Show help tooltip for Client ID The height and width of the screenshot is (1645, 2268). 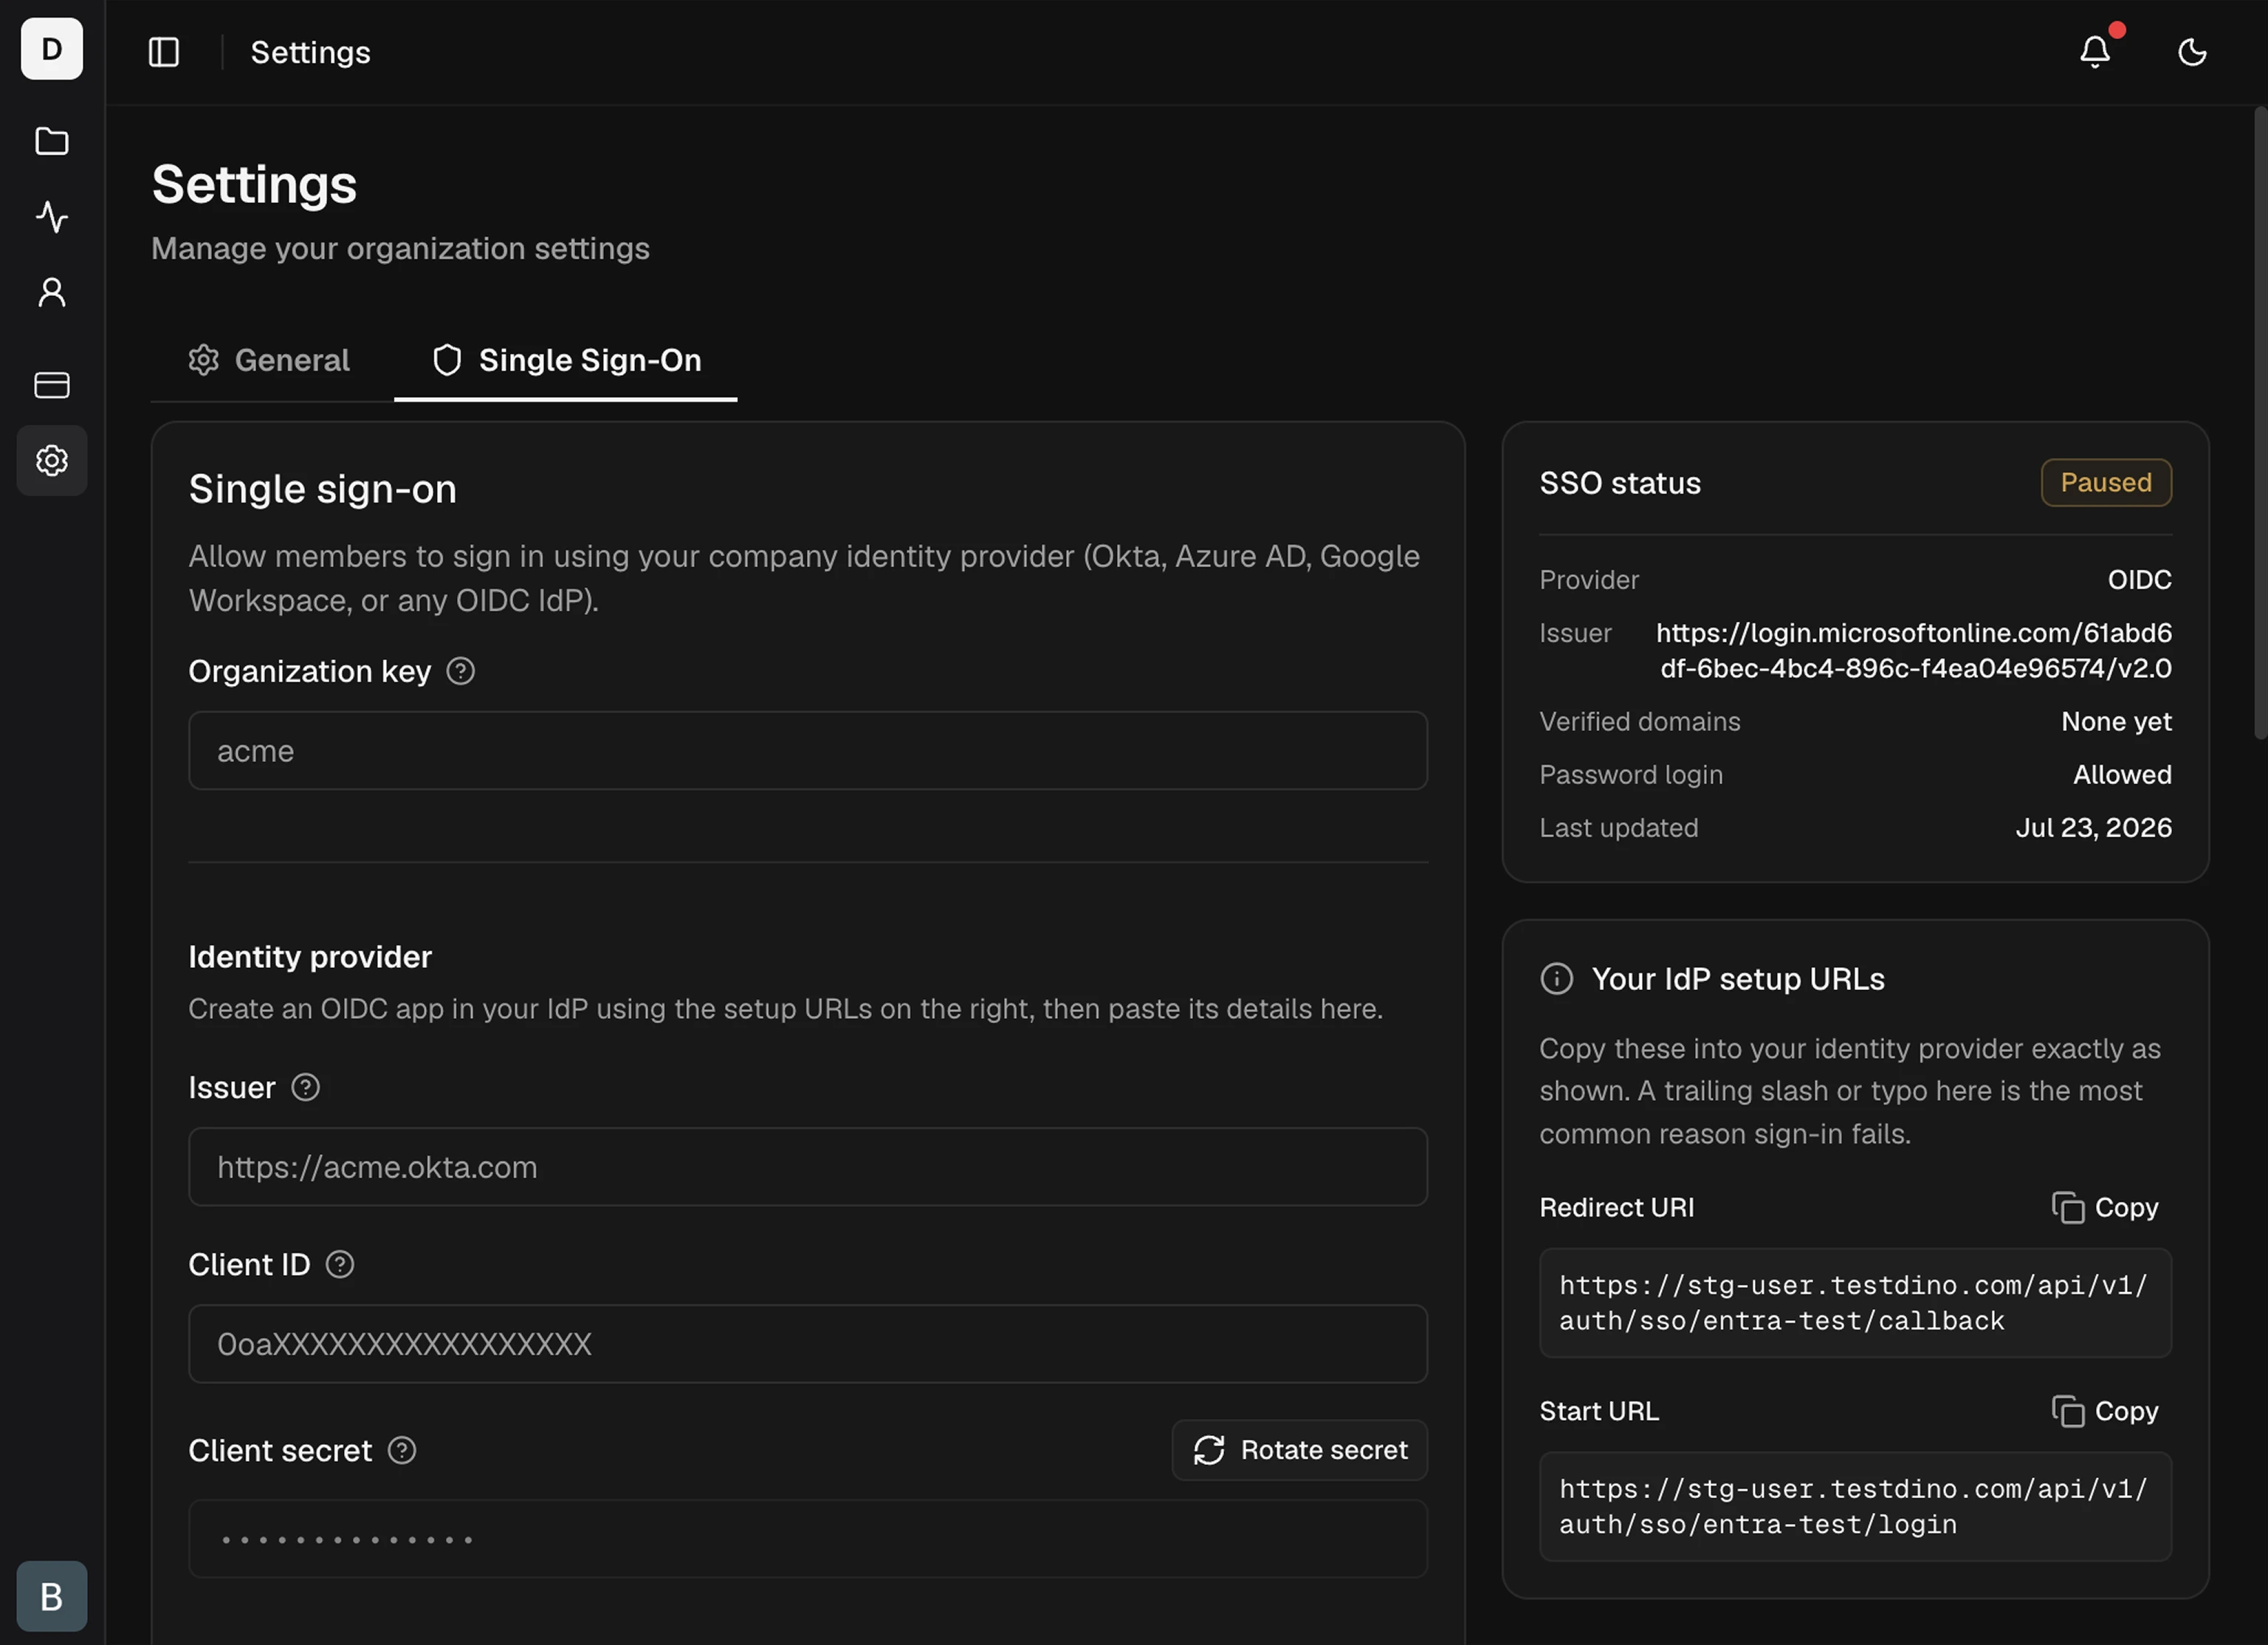(340, 1264)
